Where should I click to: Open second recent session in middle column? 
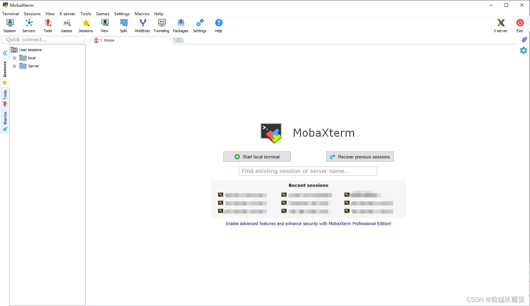(x=306, y=203)
